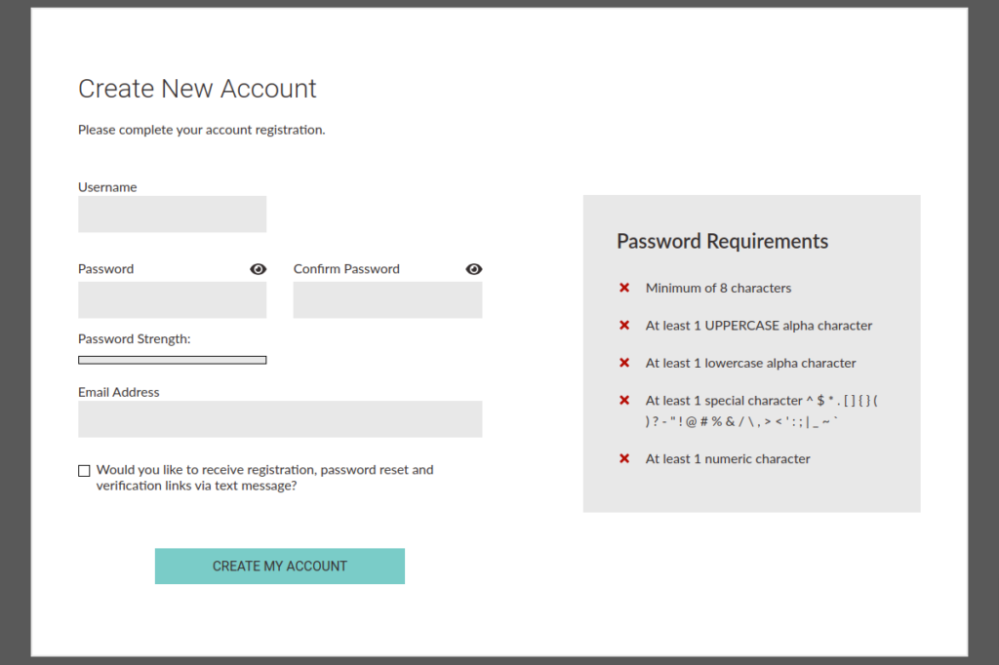Enable text message notifications checkbox
The image size is (999, 665).
tap(84, 470)
